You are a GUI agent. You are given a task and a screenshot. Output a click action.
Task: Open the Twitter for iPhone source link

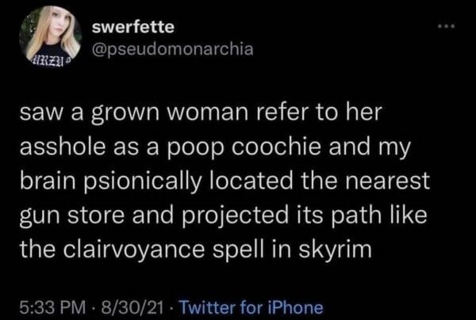point(252,306)
